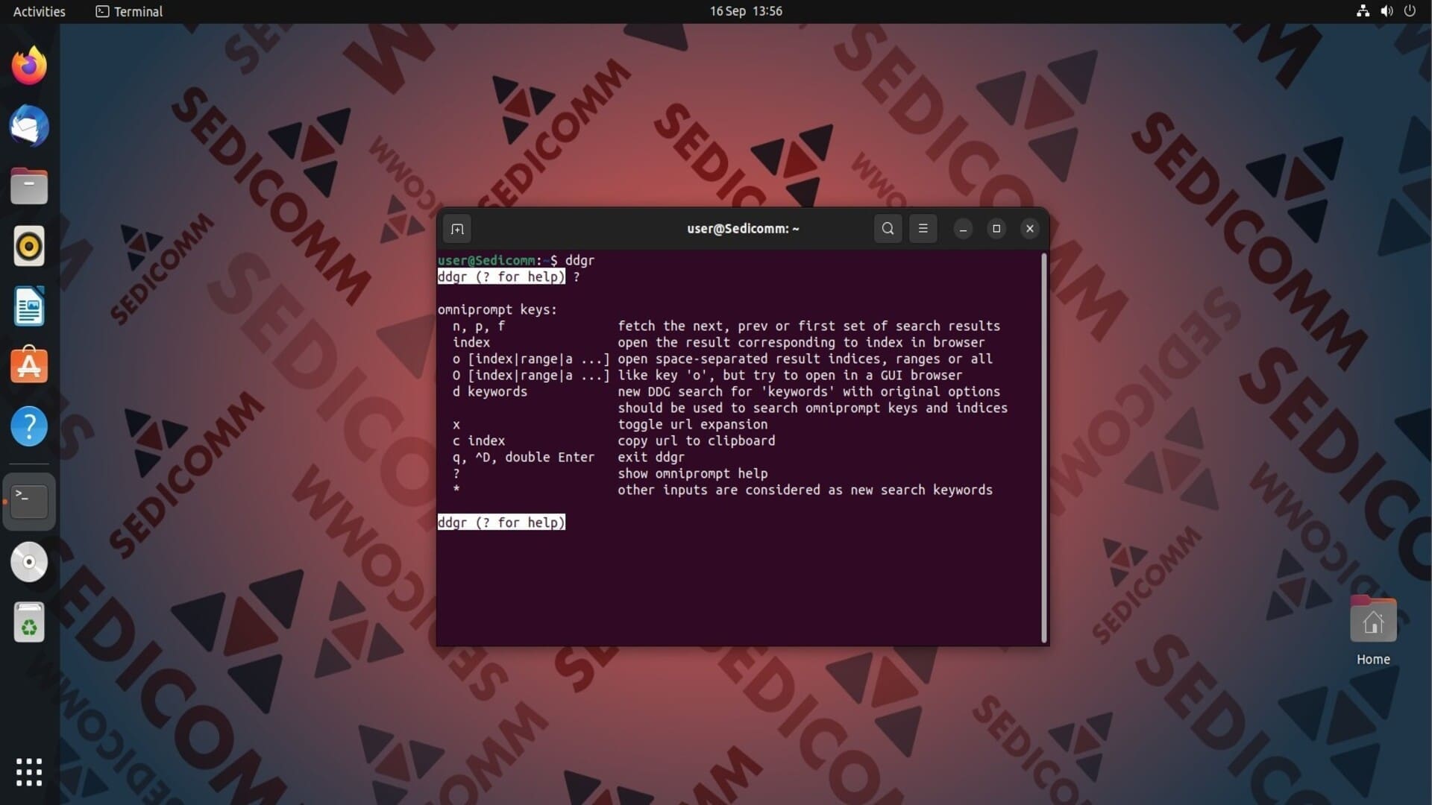Click the terminal vertical scrollbar
The width and height of the screenshot is (1432, 805).
(1043, 447)
